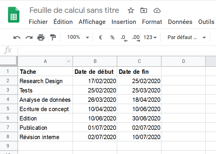
Task: Open the Outils menu
Action: pyautogui.click(x=206, y=22)
